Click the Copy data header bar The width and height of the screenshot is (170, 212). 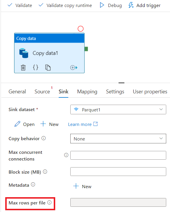49,38
